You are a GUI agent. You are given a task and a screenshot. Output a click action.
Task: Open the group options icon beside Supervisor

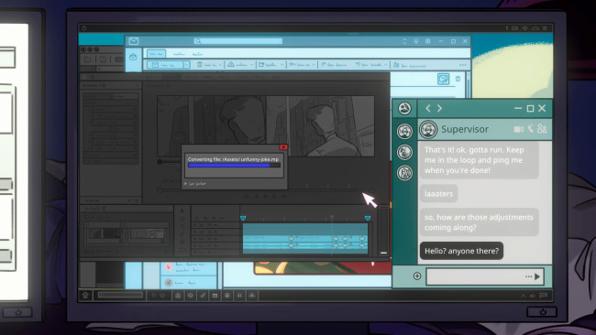542,129
